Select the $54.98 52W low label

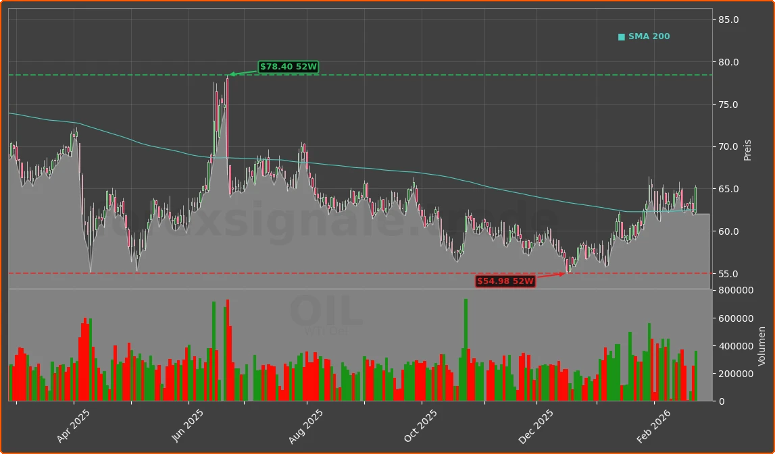tap(506, 281)
